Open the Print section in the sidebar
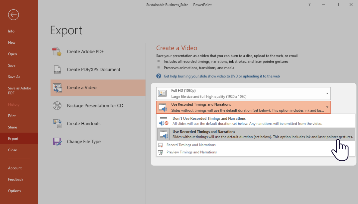The width and height of the screenshot is (358, 204). click(x=12, y=116)
